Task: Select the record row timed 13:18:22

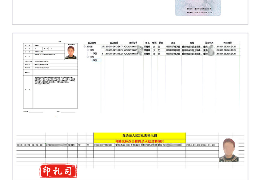Action: (x=114, y=54)
